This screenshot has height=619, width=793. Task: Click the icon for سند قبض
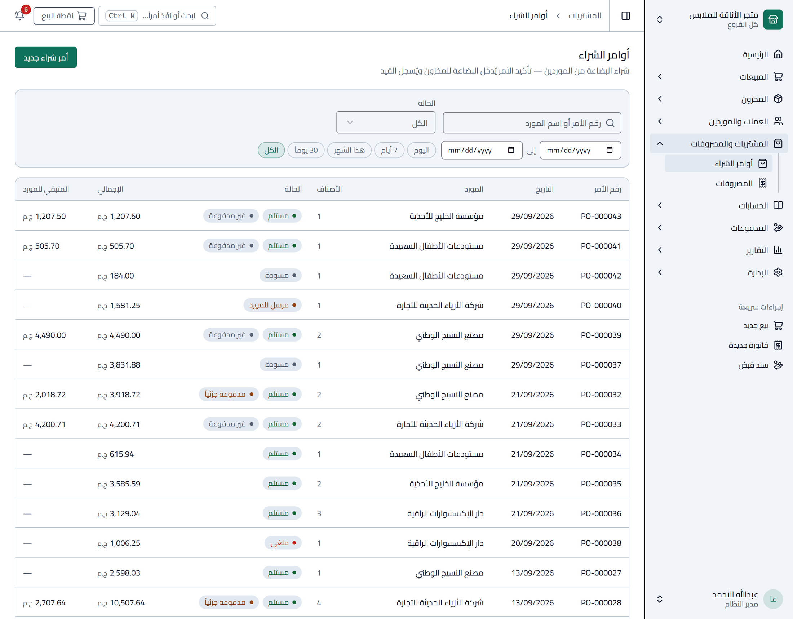click(x=778, y=365)
